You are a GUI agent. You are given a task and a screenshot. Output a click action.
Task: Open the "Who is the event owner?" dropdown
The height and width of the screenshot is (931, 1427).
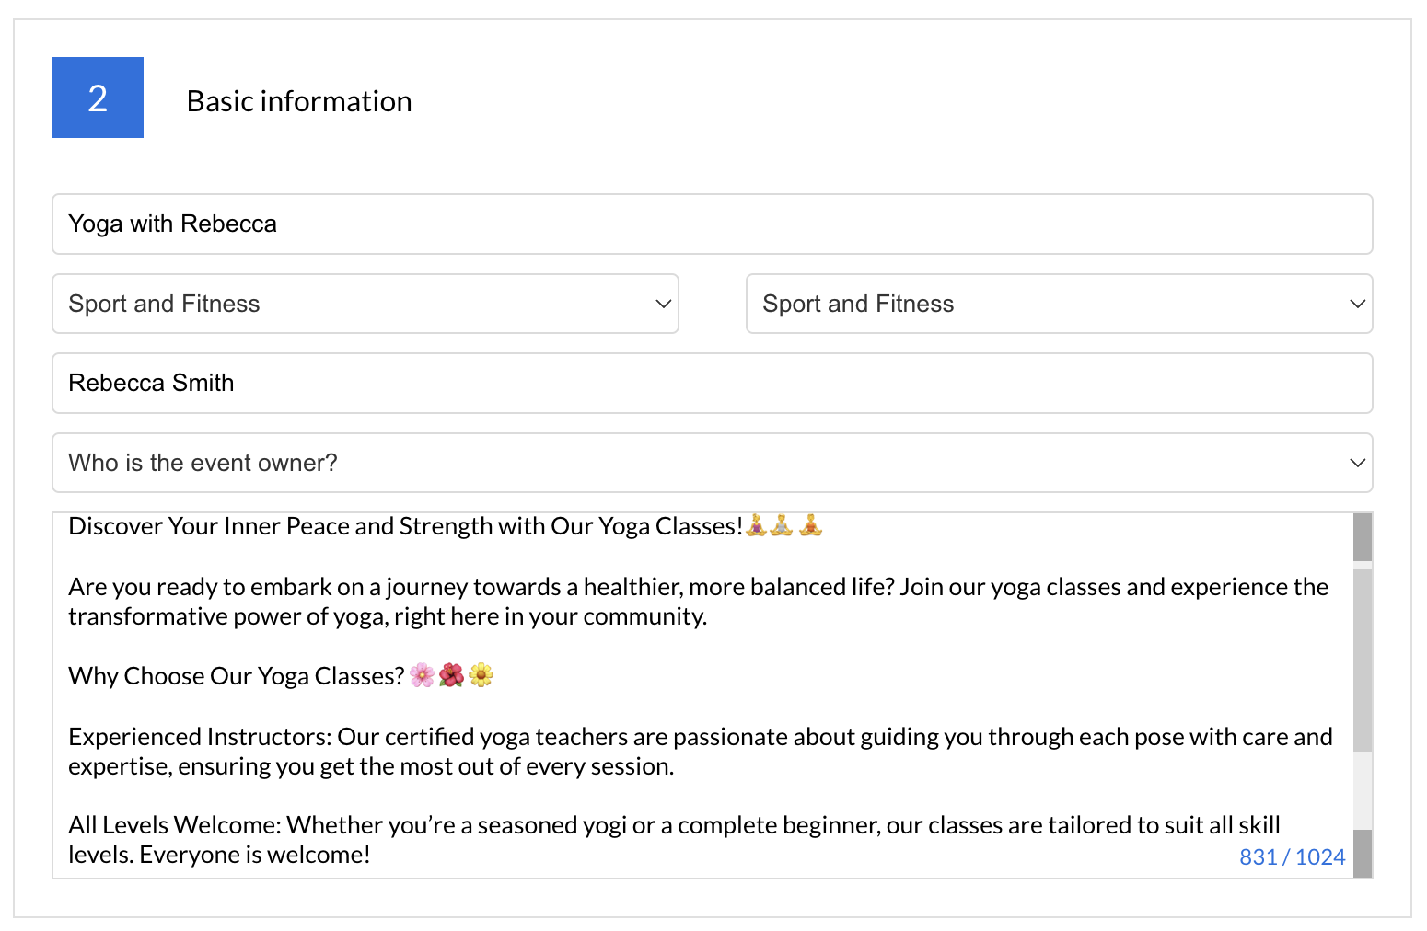(x=712, y=463)
